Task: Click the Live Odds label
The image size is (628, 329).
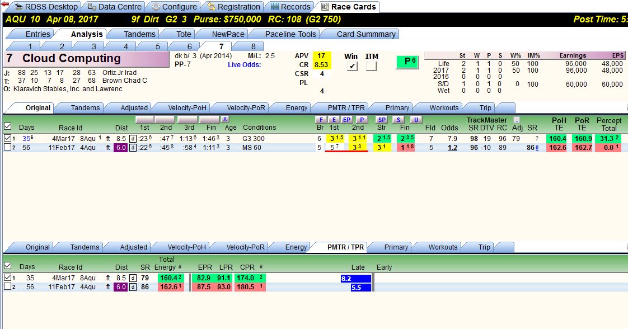Action: [244, 65]
